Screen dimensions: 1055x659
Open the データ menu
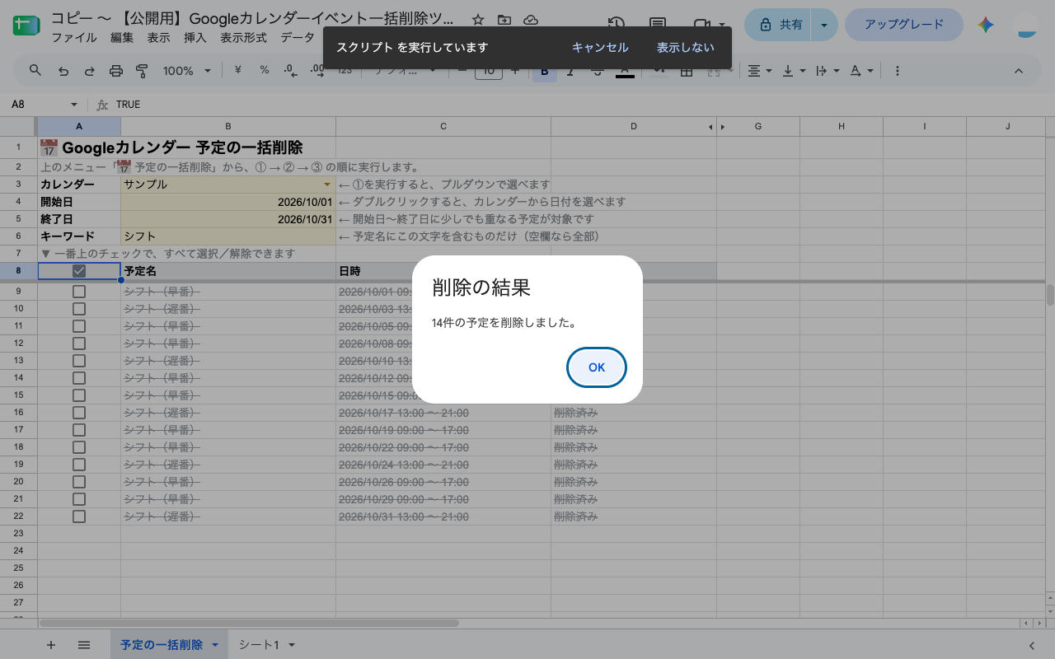[297, 37]
